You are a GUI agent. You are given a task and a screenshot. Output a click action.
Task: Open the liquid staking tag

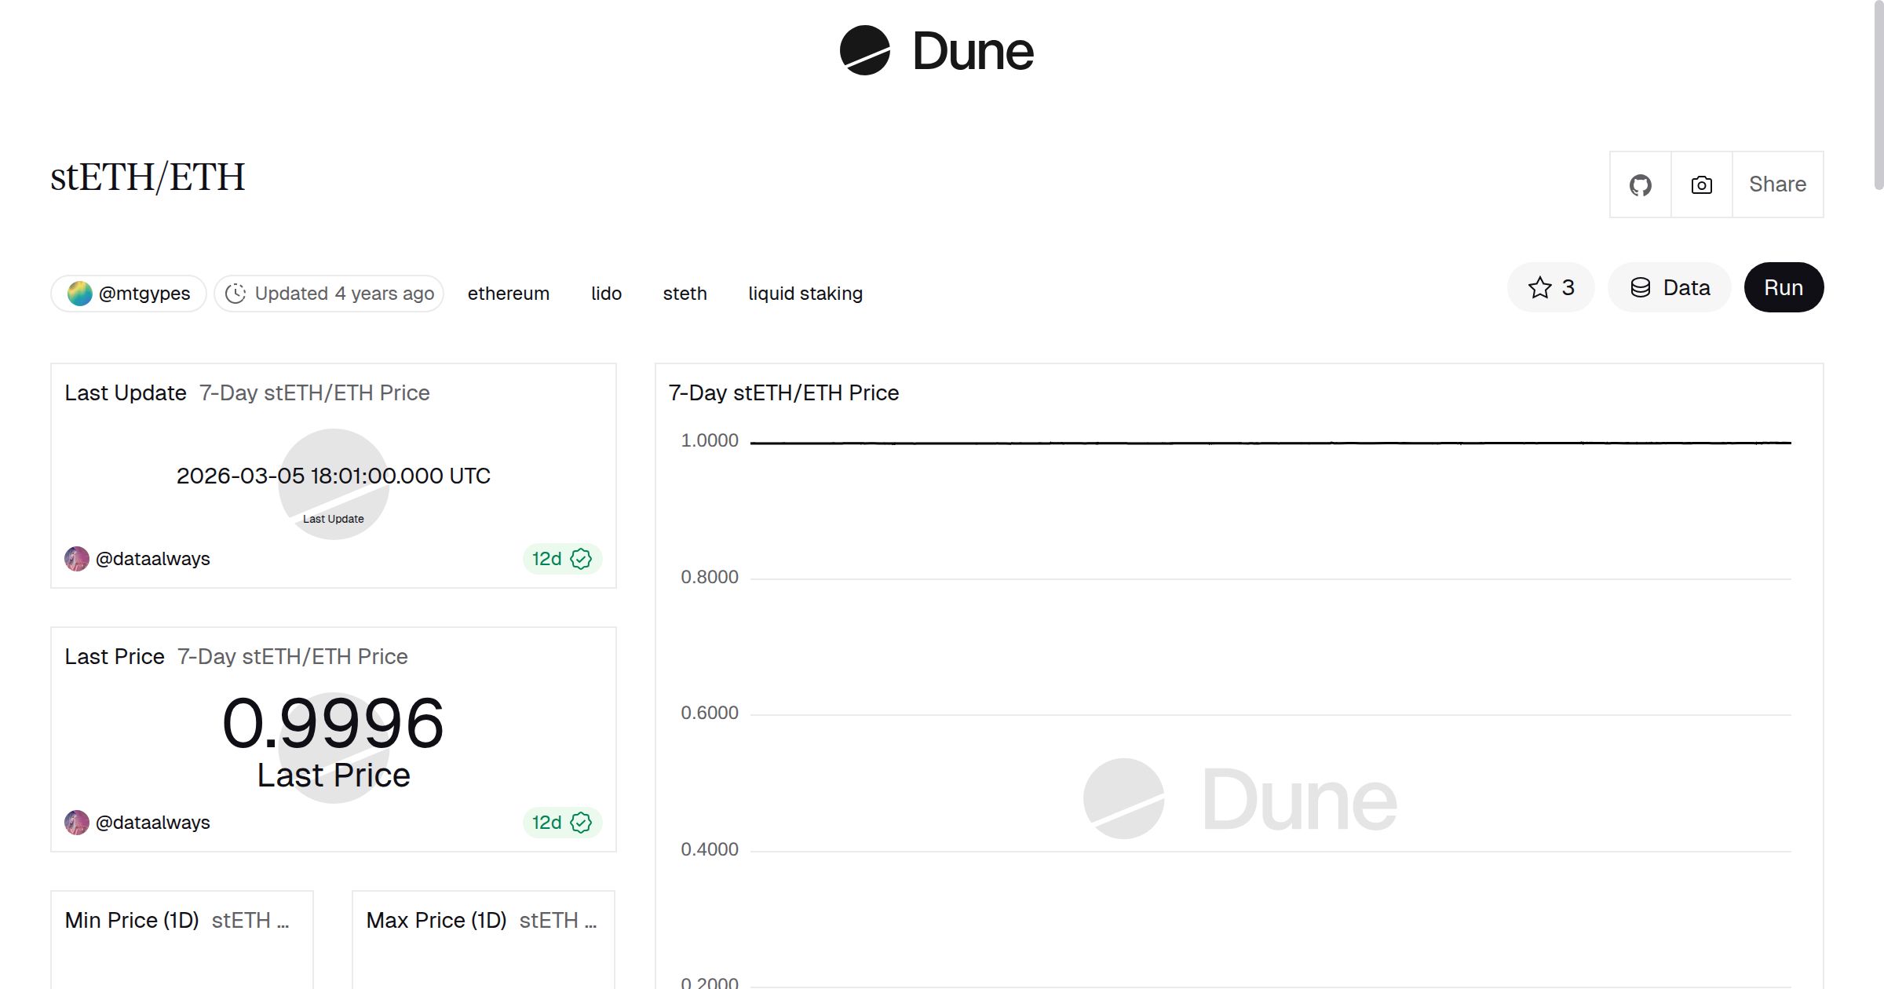(805, 293)
